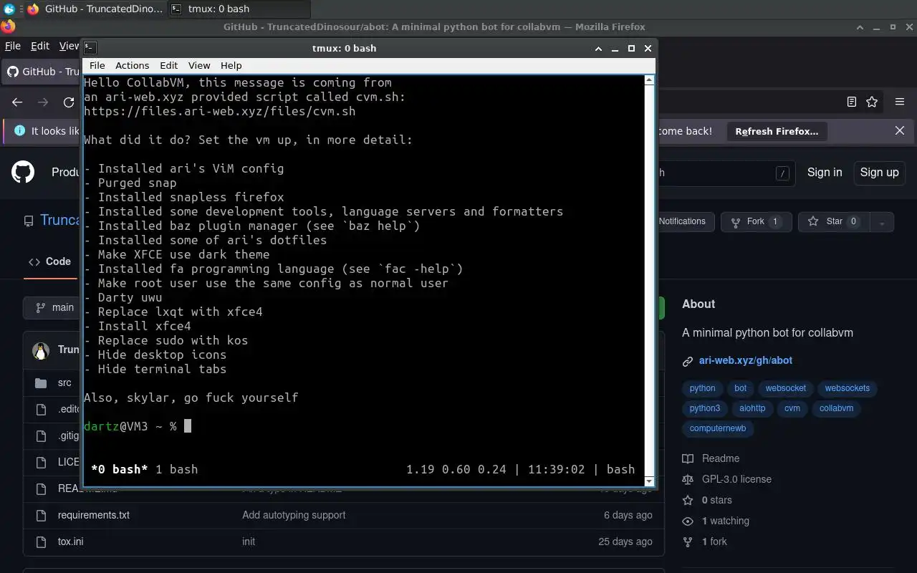Click the repository icon beside the Trunca name

pyautogui.click(x=29, y=221)
